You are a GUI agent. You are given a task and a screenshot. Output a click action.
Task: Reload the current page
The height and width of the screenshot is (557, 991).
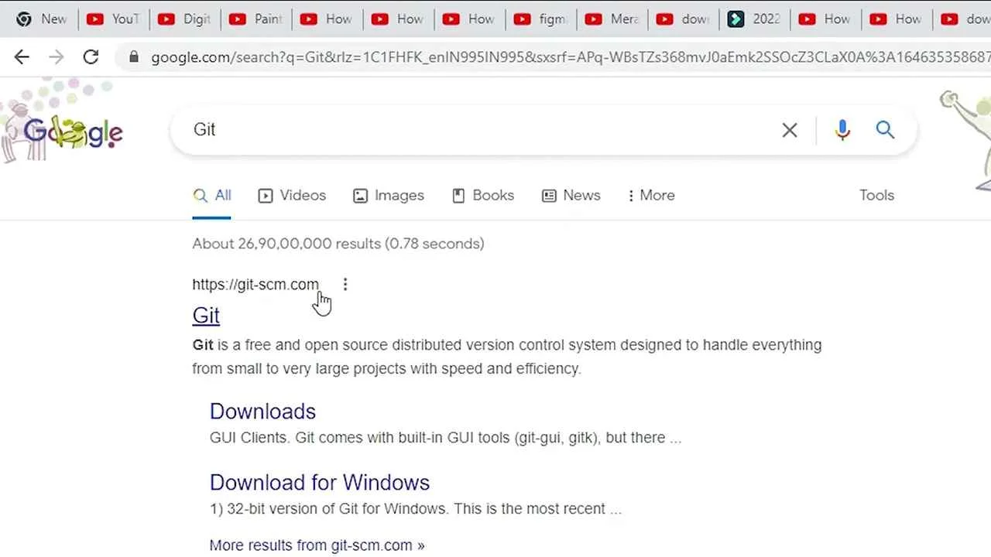(x=91, y=56)
